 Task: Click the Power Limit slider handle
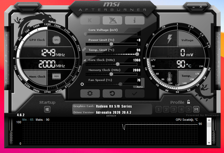click(x=111, y=44)
